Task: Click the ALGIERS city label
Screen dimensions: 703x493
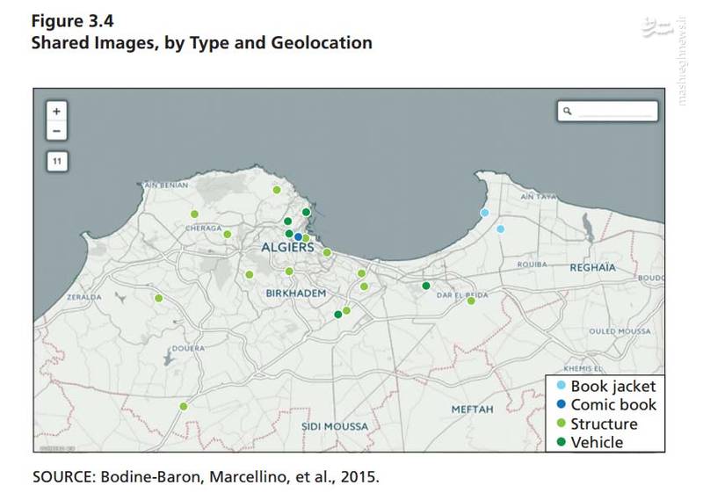Action: coord(287,248)
